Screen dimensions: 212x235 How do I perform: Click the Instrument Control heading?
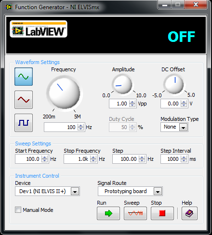pyautogui.click(x=37, y=176)
